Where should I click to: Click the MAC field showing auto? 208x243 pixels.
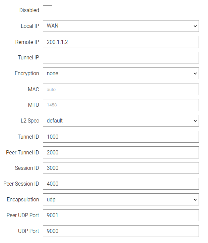point(121,89)
